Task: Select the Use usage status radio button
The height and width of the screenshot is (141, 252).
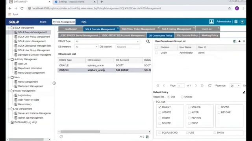Action: point(169,97)
